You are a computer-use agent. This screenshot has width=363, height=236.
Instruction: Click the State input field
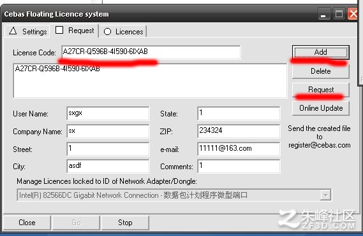(x=239, y=113)
